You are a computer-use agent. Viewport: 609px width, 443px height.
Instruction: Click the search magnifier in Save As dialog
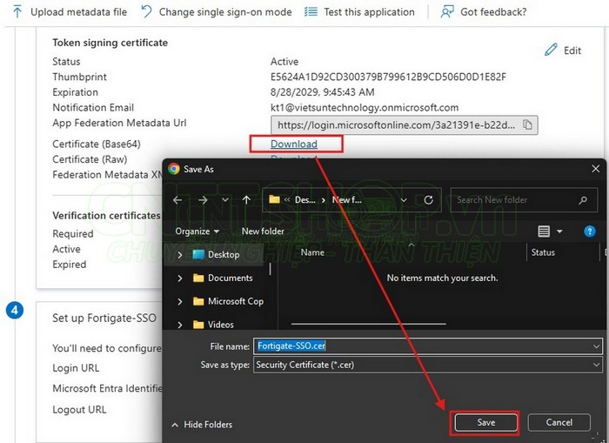(583, 200)
